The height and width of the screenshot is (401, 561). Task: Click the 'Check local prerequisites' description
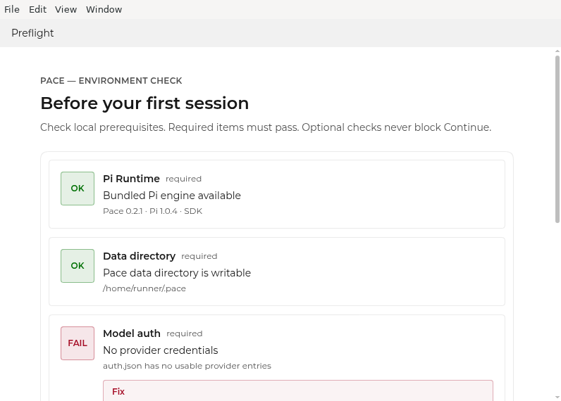click(x=266, y=127)
